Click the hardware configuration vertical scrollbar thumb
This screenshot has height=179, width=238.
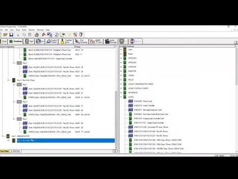pos(116,118)
